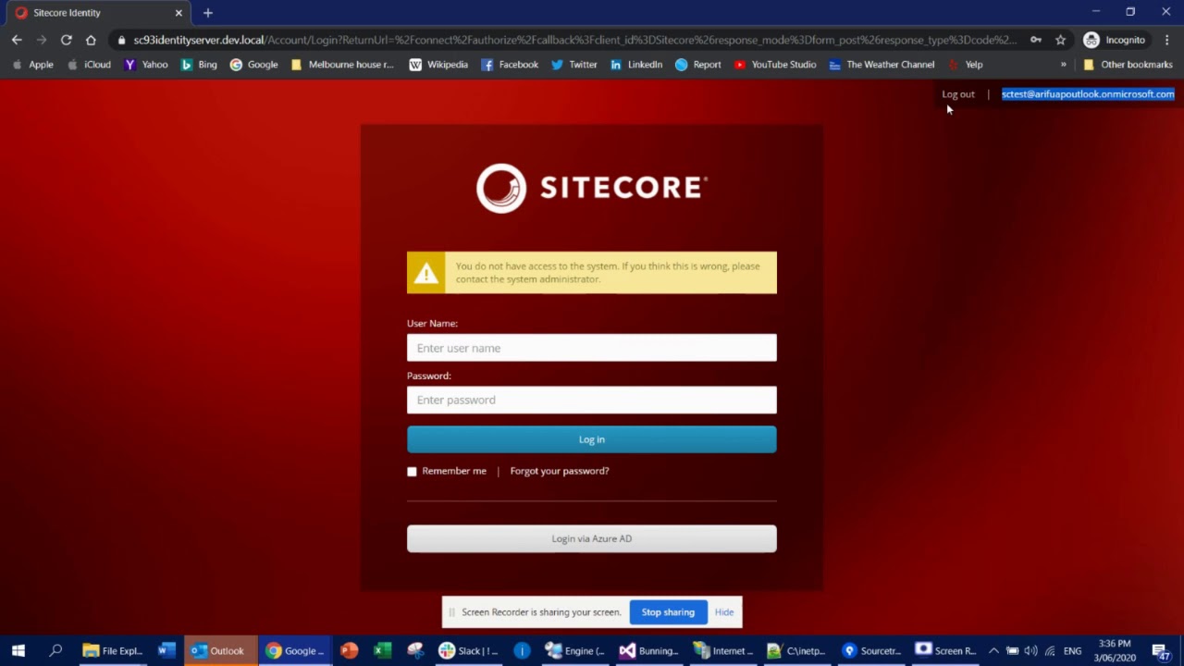Open the Melbourne house bookmark folder

(x=342, y=65)
